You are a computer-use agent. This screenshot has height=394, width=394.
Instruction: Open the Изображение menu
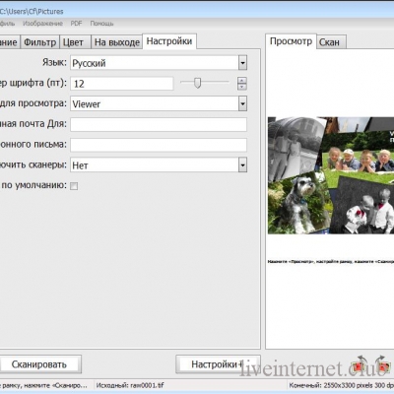tap(42, 24)
